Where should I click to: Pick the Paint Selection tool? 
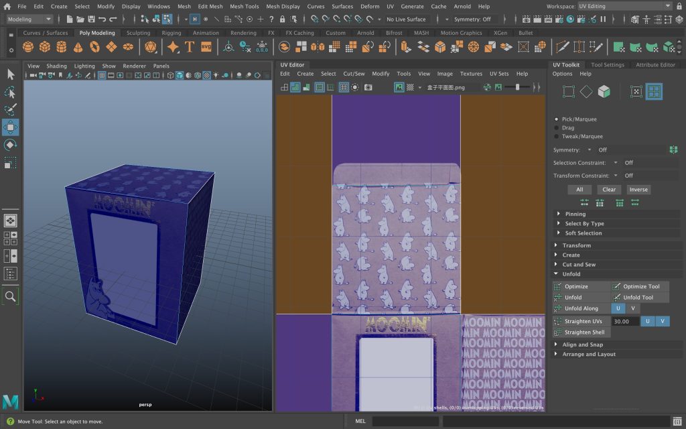(11, 109)
